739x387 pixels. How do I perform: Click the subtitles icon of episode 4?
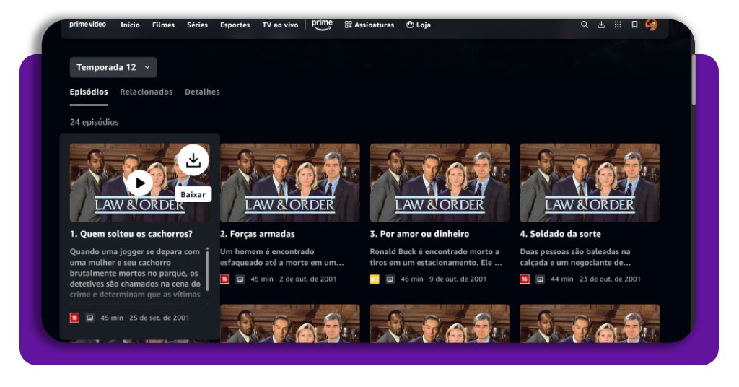540,279
